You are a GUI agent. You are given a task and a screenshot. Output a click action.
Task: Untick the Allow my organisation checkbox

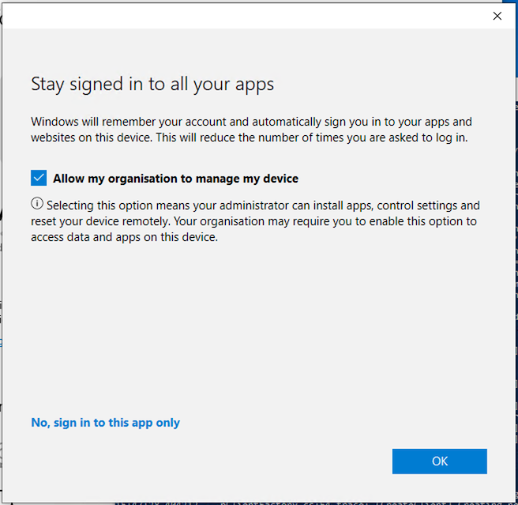[x=39, y=178]
